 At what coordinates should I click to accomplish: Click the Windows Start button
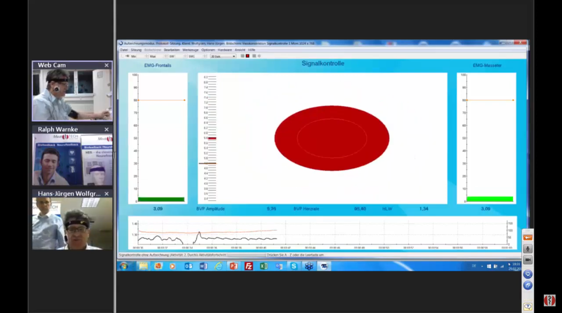(123, 266)
